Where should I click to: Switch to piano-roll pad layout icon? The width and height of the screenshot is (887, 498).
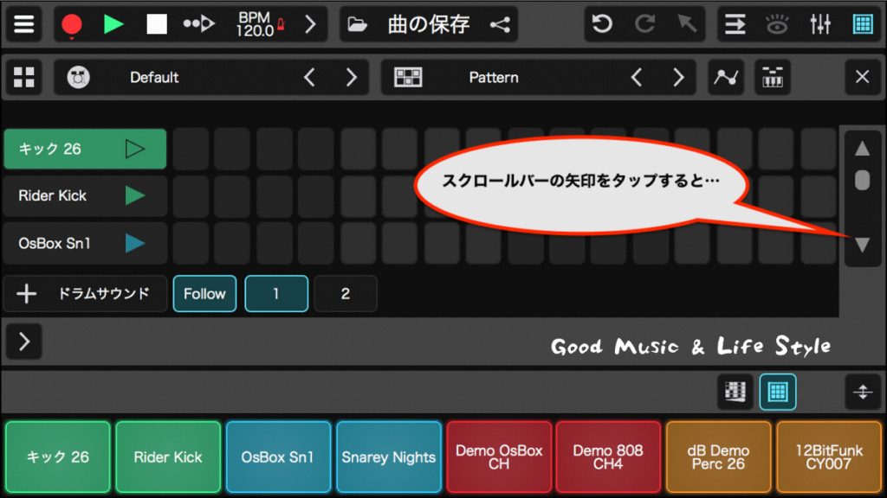(735, 392)
